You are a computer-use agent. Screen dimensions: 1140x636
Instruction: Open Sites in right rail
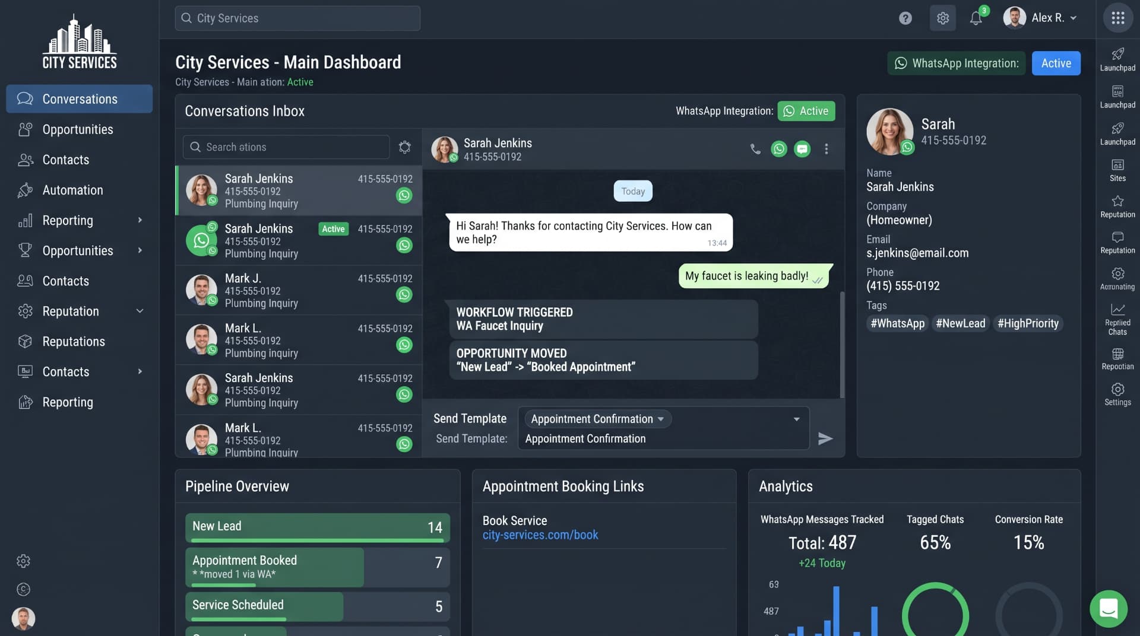(1117, 170)
